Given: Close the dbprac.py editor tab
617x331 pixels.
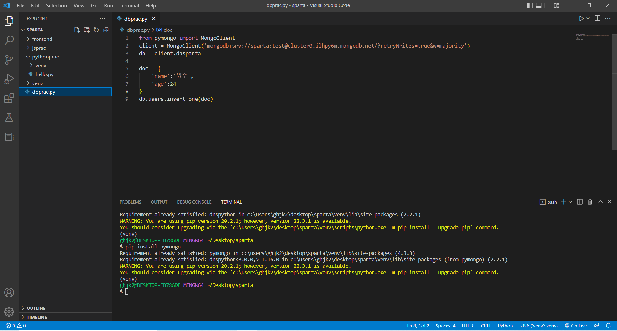Looking at the screenshot, I should [154, 18].
